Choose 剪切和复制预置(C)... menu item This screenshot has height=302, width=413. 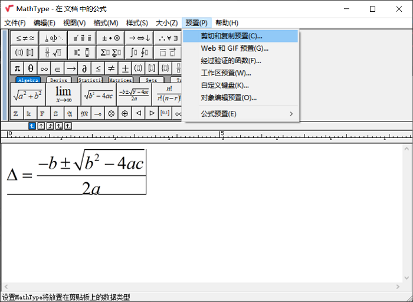(x=241, y=36)
